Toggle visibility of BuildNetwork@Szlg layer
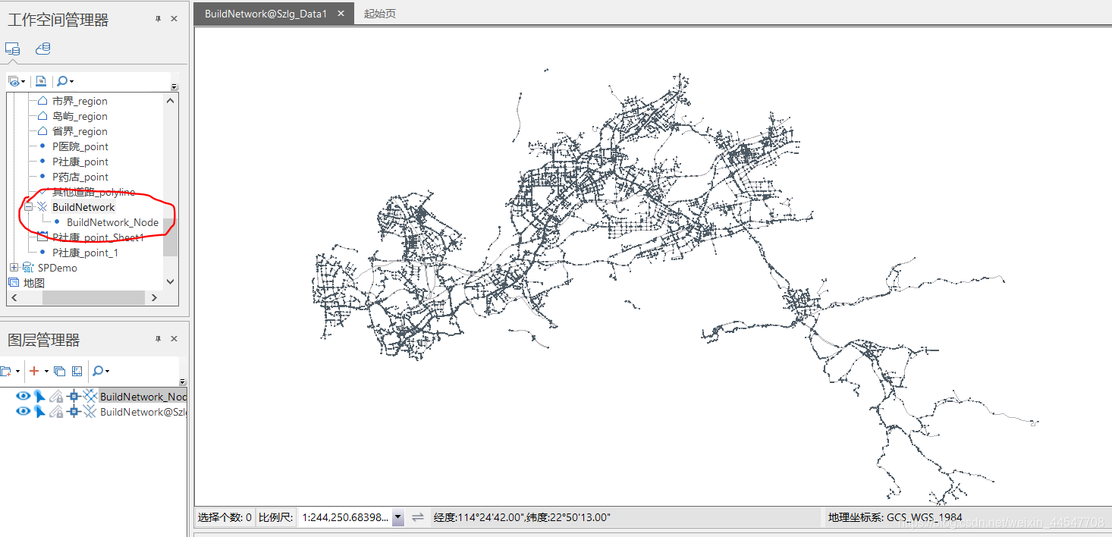The height and width of the screenshot is (537, 1112). click(24, 411)
